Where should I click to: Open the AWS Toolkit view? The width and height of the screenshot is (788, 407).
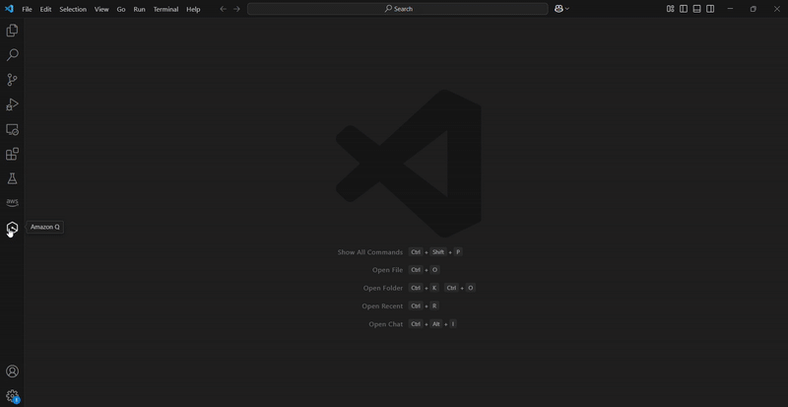[x=12, y=202]
